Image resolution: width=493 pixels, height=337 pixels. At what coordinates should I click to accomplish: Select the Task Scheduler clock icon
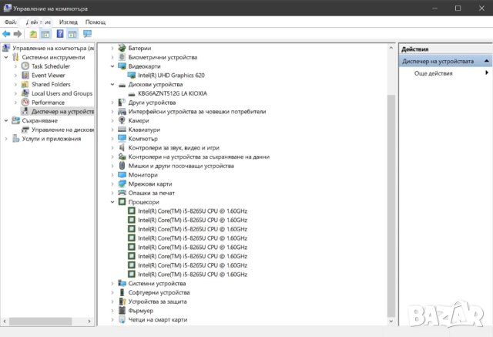click(25, 66)
